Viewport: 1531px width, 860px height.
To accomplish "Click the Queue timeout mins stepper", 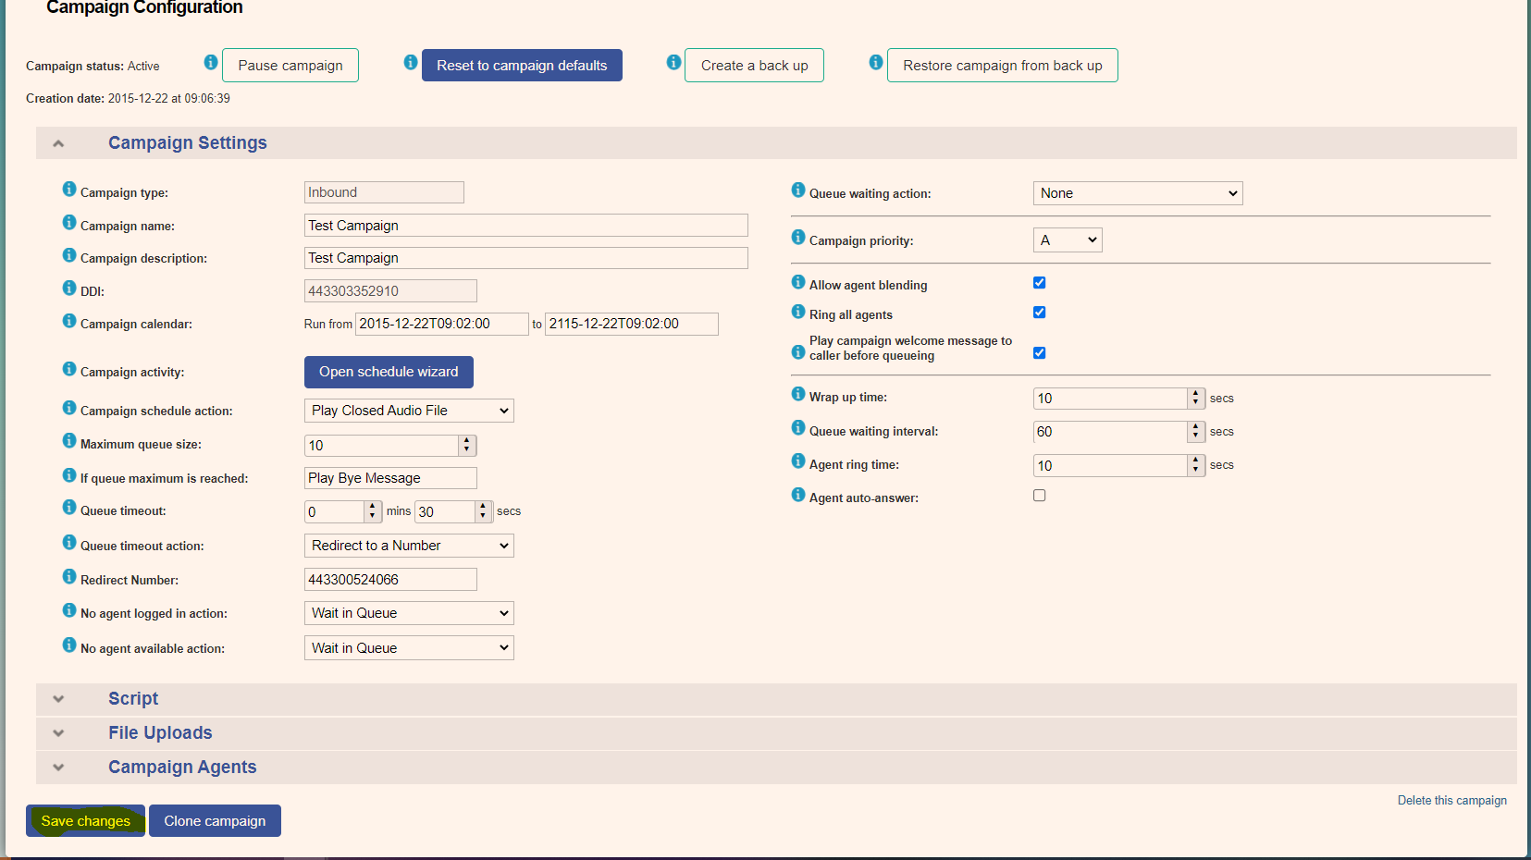I will (372, 511).
